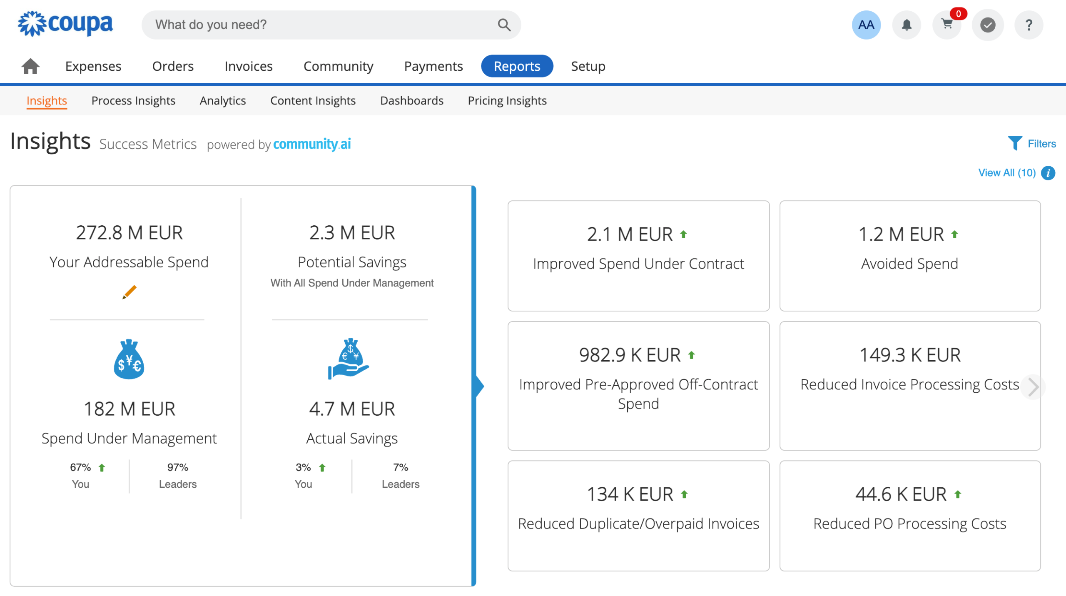
Task: Open the Invoices menu
Action: (249, 66)
